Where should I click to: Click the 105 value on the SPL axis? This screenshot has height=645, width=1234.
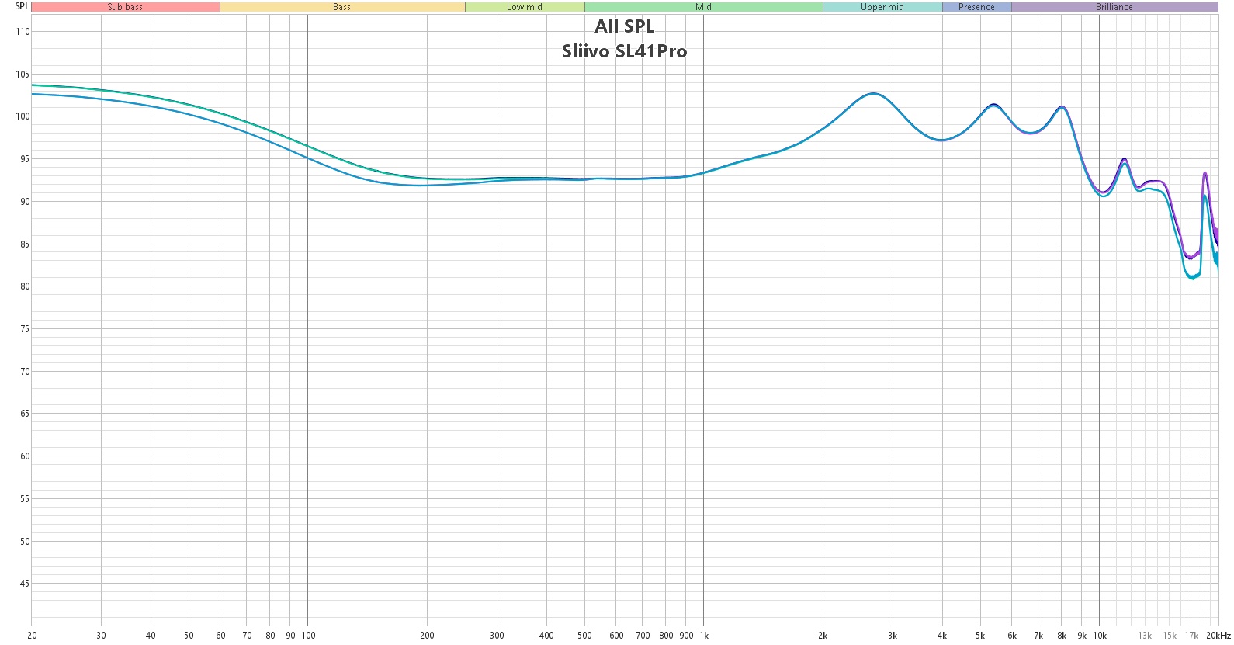coord(23,75)
